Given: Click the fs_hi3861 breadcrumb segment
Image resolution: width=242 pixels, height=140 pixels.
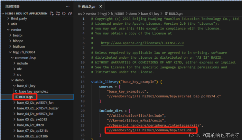Looking at the screenshot, I should click(117, 14).
